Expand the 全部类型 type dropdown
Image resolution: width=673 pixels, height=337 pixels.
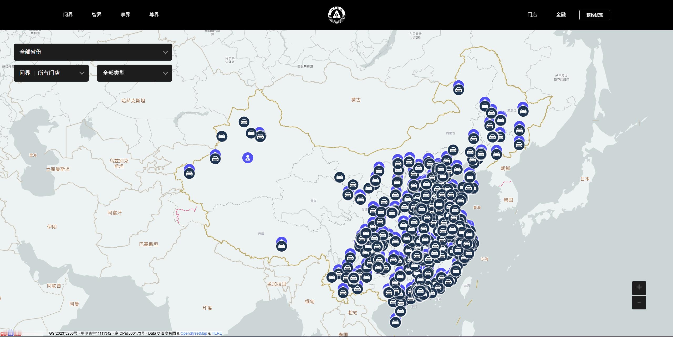(x=135, y=73)
